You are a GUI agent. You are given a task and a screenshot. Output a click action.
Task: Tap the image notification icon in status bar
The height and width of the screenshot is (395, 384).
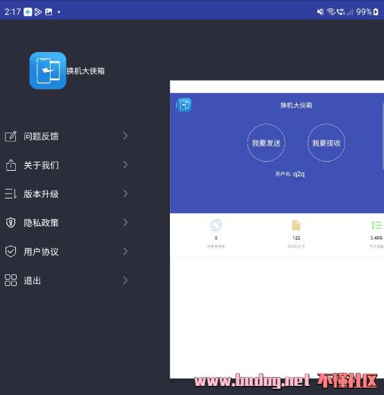point(49,12)
